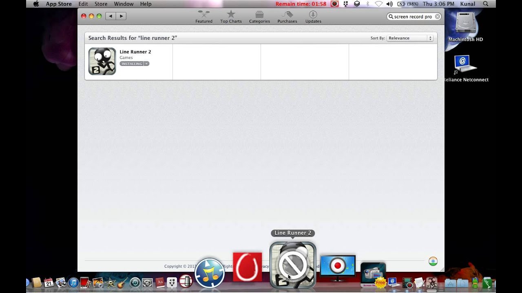This screenshot has width=522, height=293.
Task: Open iPhoto in the Dock
Action: click(98, 282)
